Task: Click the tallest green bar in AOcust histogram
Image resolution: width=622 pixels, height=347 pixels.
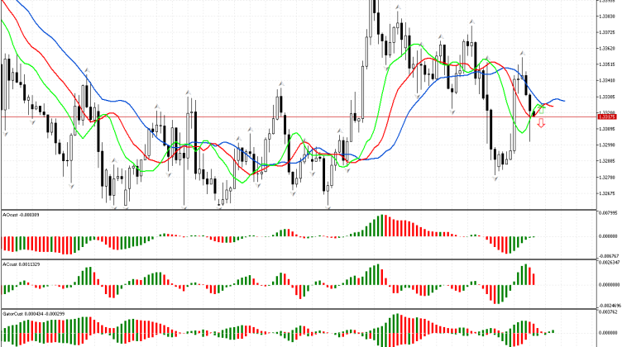Action: (382, 225)
